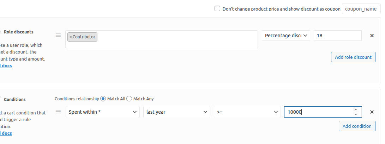The width and height of the screenshot is (385, 144).
Task: Increase the 10000 value with up arrow
Action: tap(355, 109)
